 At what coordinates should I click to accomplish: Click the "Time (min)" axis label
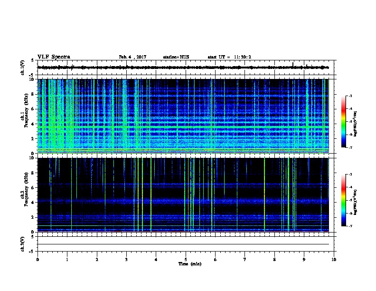pos(190,264)
